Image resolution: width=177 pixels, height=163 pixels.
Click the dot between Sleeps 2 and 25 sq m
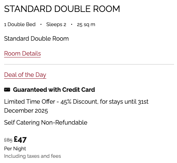tap(72, 24)
